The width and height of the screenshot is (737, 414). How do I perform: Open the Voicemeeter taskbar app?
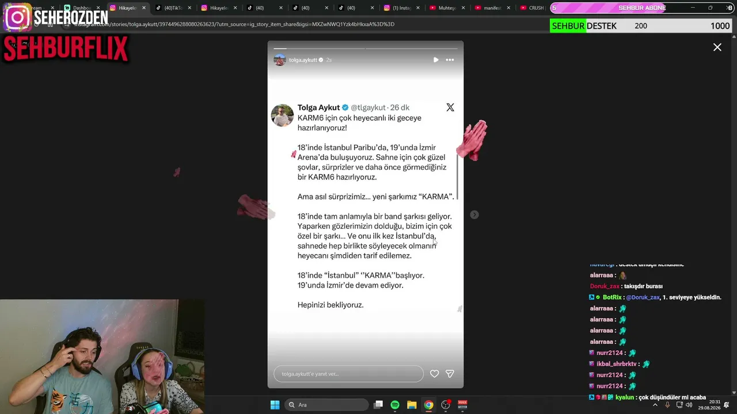tap(462, 405)
